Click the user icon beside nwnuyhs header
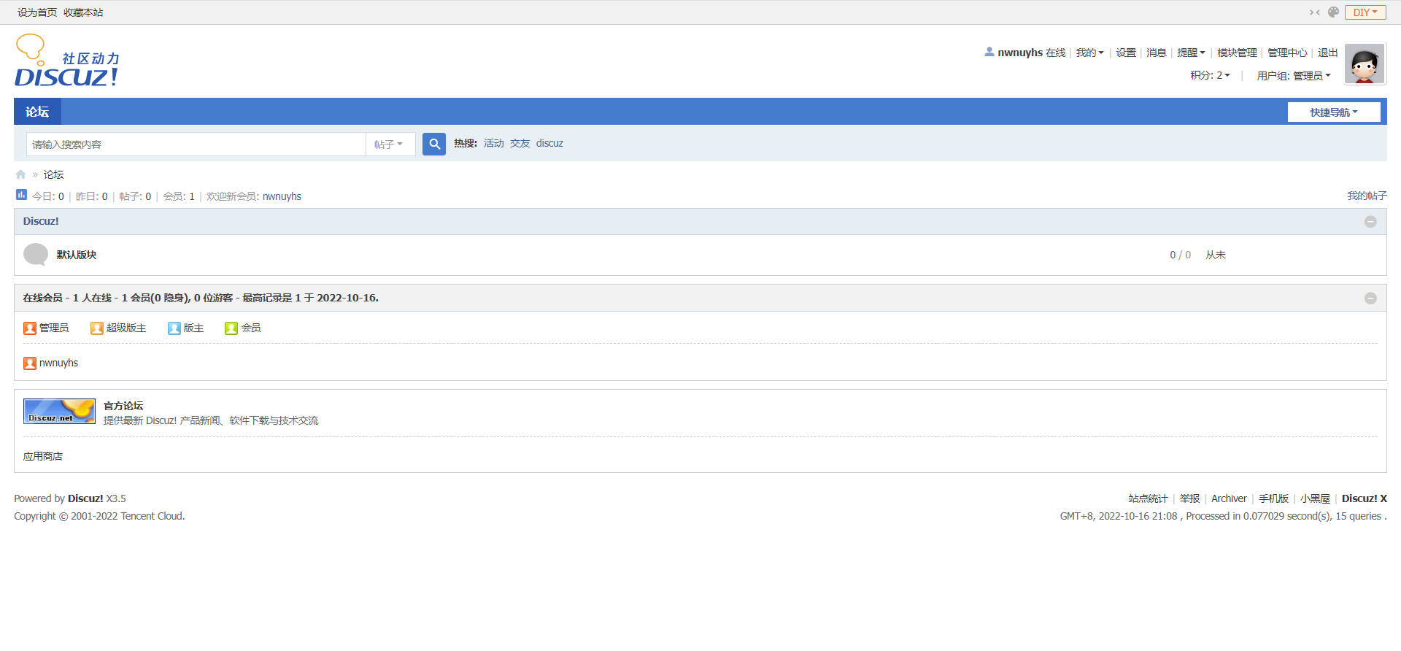The image size is (1401, 651). pos(989,52)
